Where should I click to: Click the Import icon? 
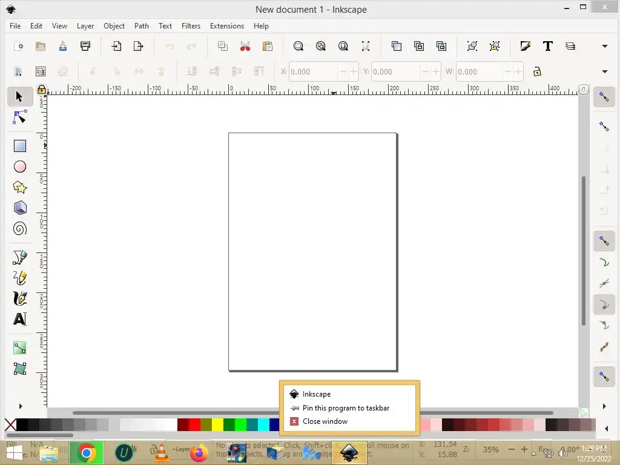click(116, 46)
